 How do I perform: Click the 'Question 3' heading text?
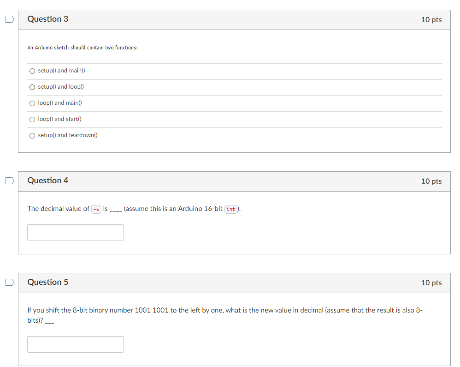(48, 19)
